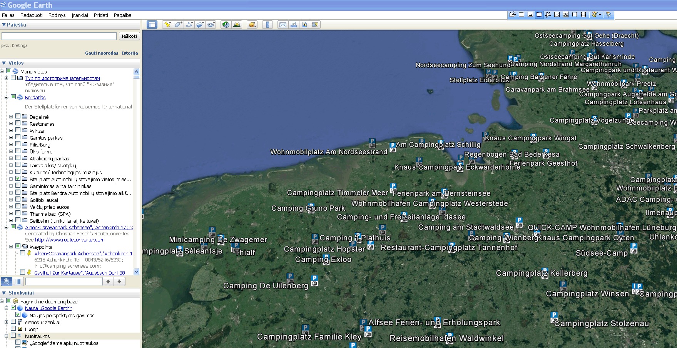Open the Pagalba menu
This screenshot has width=677, height=348.
pyautogui.click(x=123, y=15)
